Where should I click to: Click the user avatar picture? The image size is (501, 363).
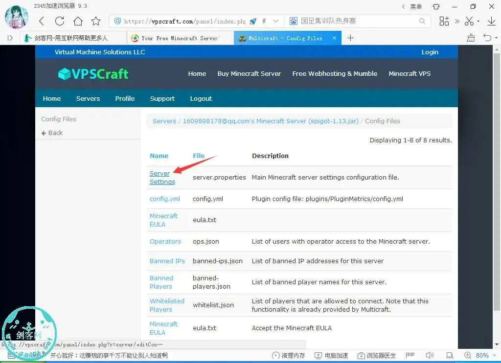coord(16,17)
